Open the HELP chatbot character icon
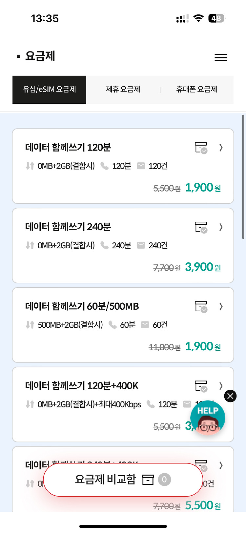 point(208,418)
